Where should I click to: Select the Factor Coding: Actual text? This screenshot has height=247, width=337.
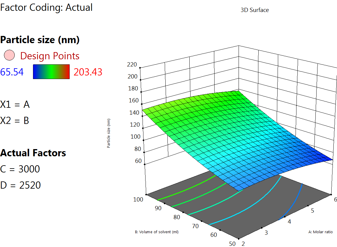coord(47,7)
